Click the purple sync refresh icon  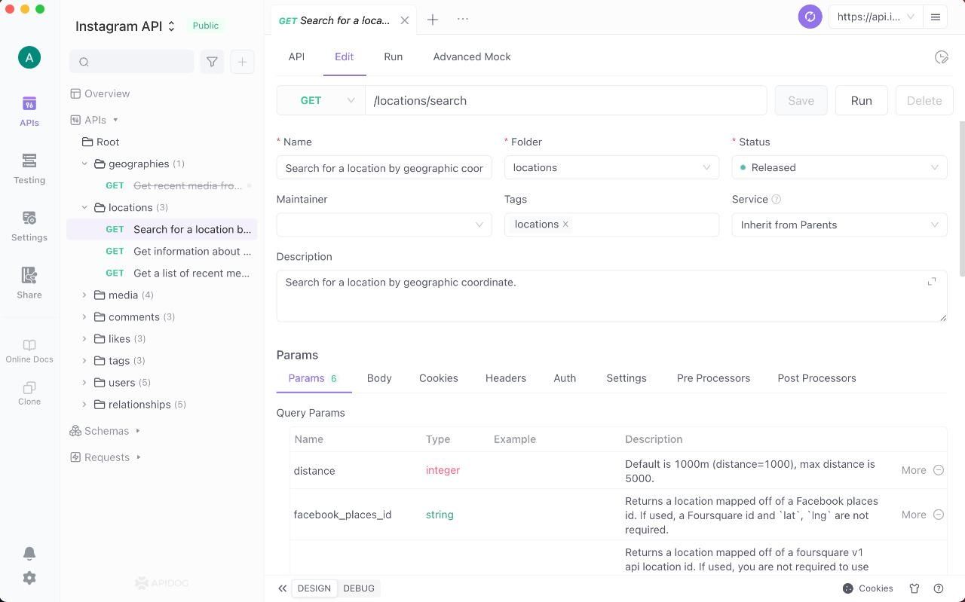click(x=810, y=17)
